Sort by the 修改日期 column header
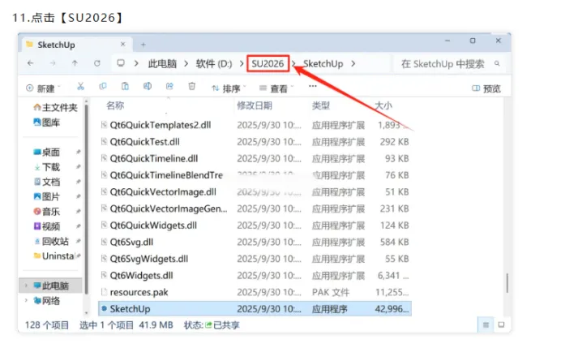The width and height of the screenshot is (561, 348). (255, 105)
